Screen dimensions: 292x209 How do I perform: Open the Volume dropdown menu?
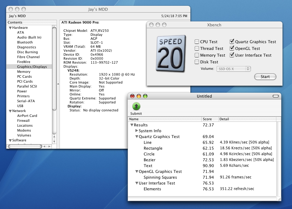pyautogui.click(x=234, y=69)
